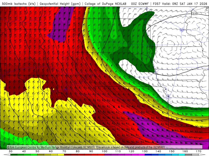The height and width of the screenshot is (156, 209).
Task: Click the 'College of DuPage NEXLAB' header text
Action: coord(106,4)
